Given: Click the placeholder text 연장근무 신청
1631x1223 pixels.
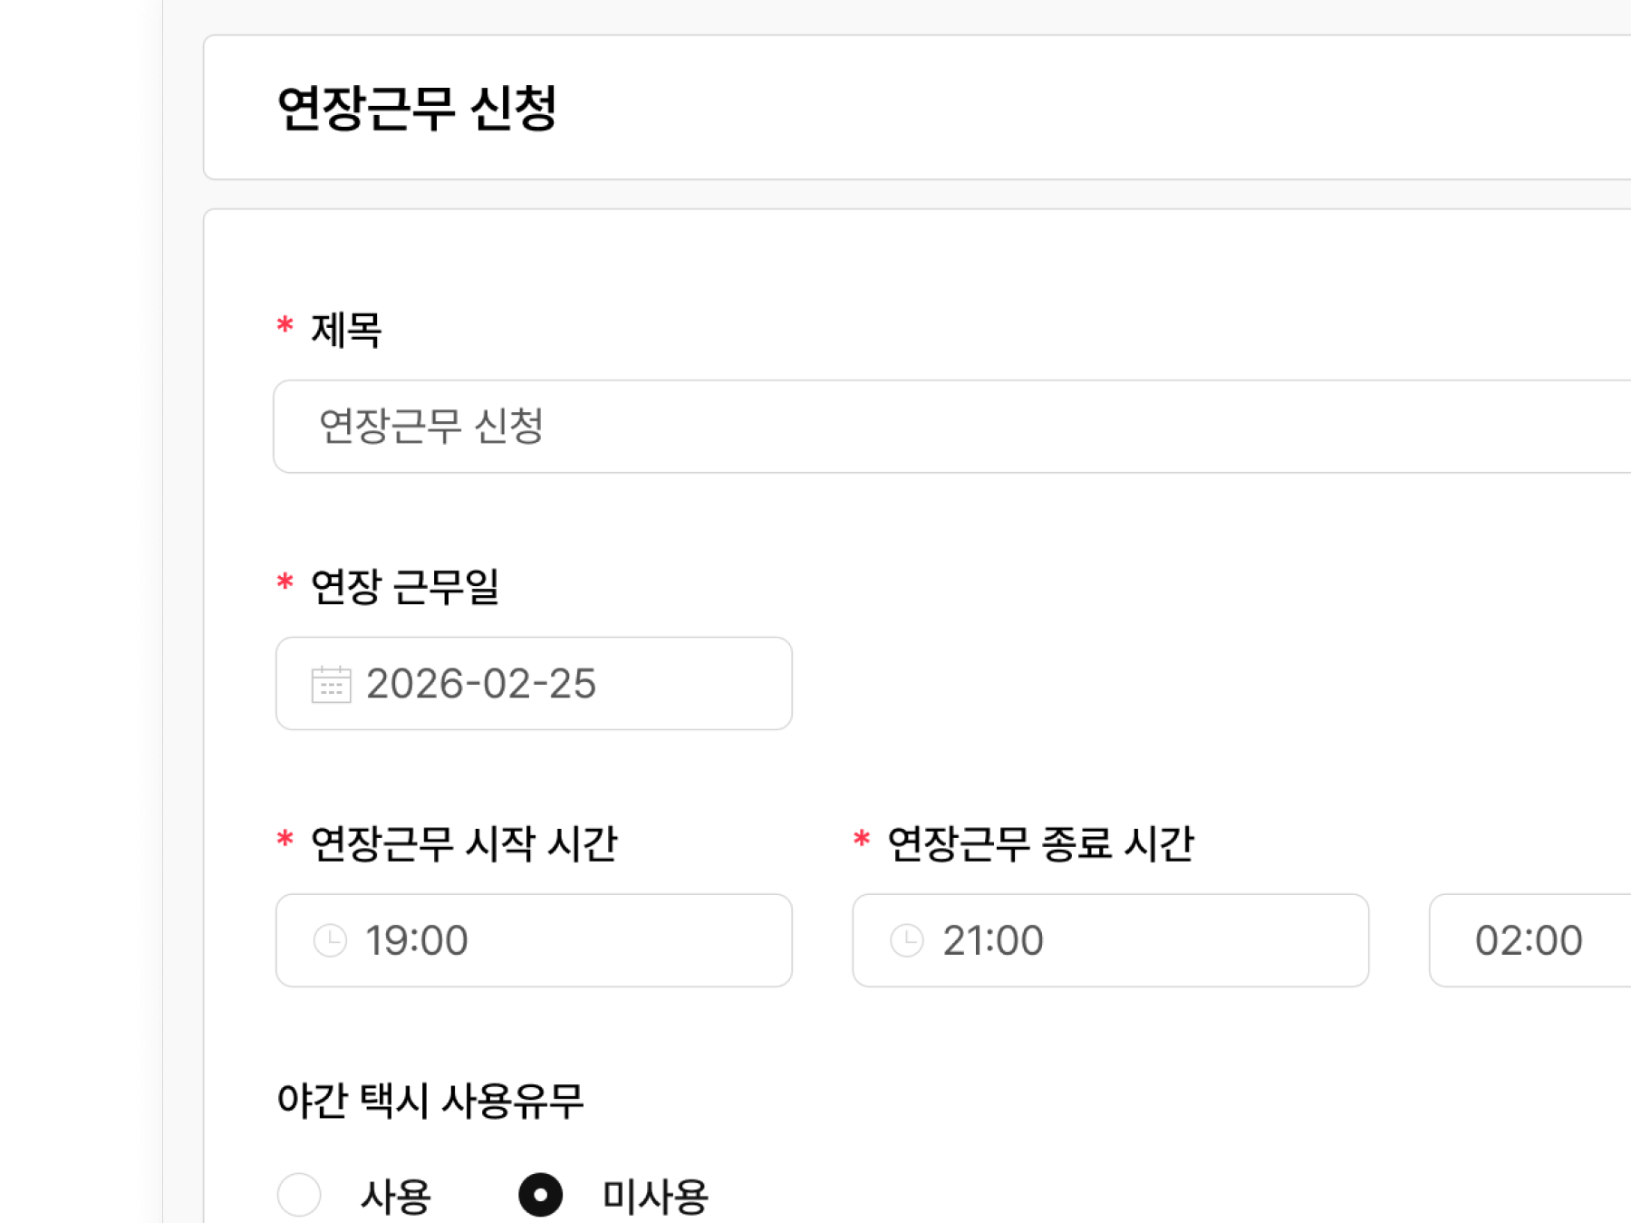Looking at the screenshot, I should pos(427,427).
